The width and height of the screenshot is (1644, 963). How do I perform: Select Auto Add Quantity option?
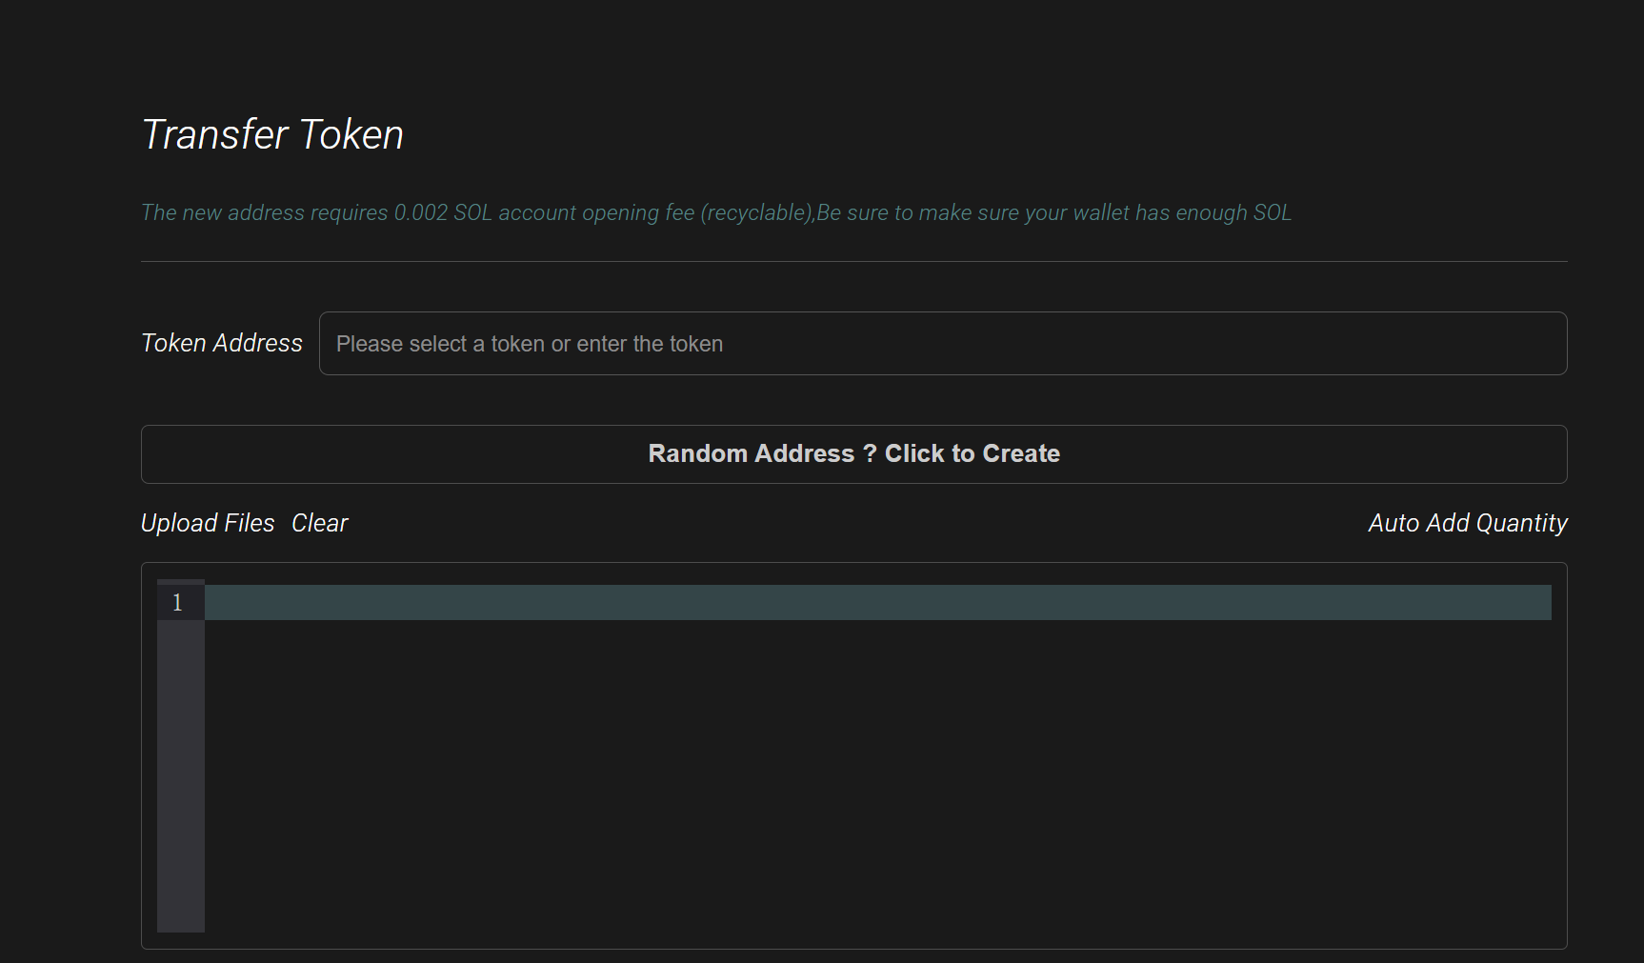pos(1467,523)
